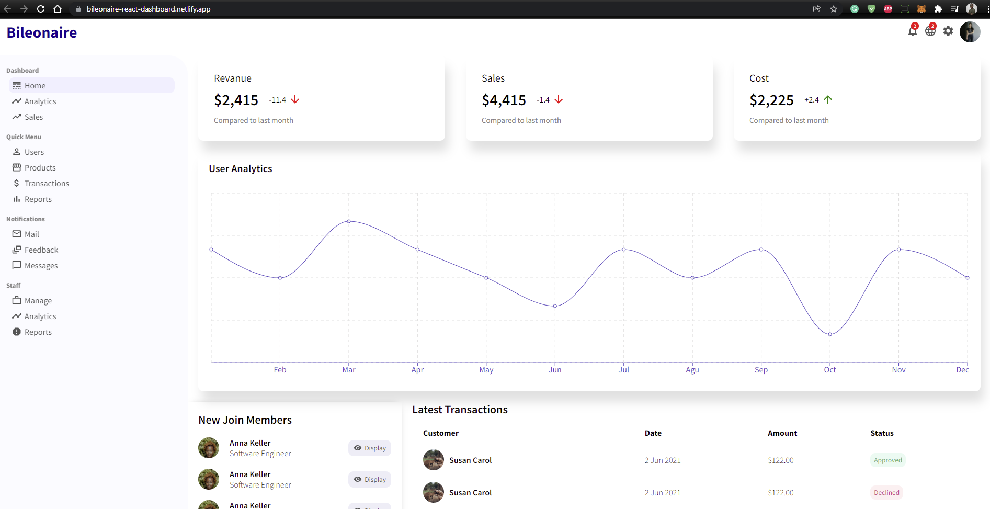Click Display for second Anna Keller
990x509 pixels.
point(370,480)
